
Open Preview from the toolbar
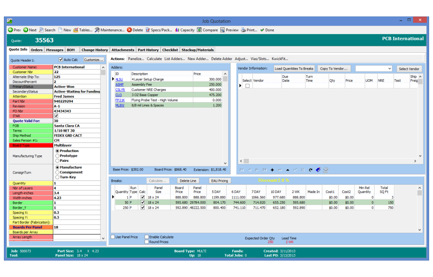tap(223, 30)
